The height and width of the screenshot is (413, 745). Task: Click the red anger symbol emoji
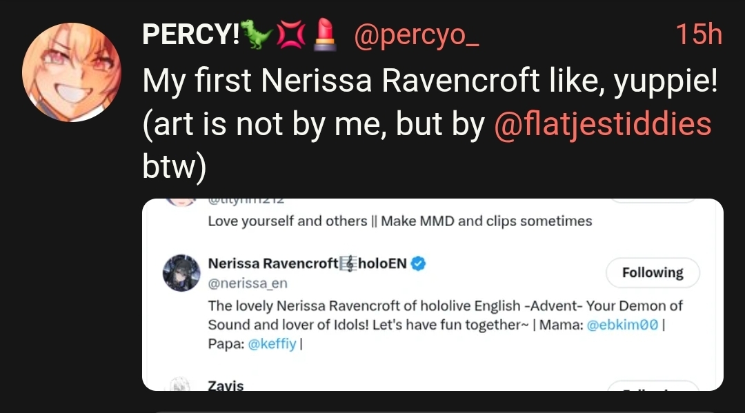[x=290, y=34]
